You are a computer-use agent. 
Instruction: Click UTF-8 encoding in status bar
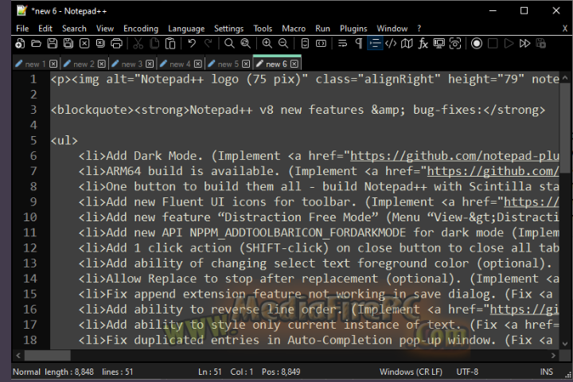(467, 372)
